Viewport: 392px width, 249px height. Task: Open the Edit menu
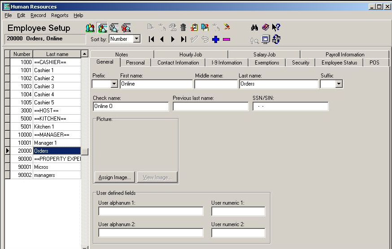click(x=21, y=16)
